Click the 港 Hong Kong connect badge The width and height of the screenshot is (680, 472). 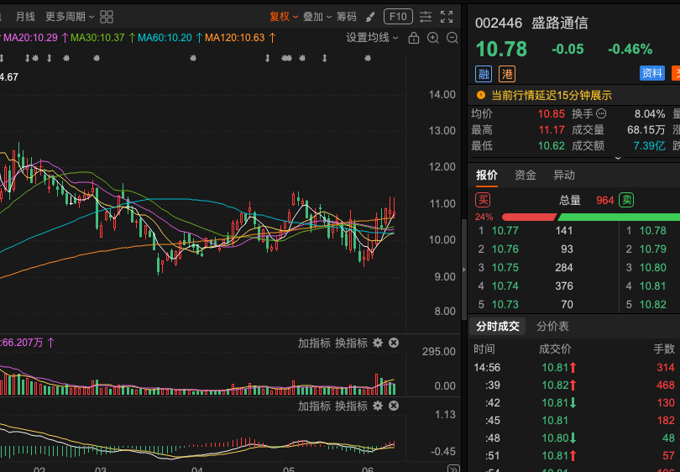pos(506,74)
